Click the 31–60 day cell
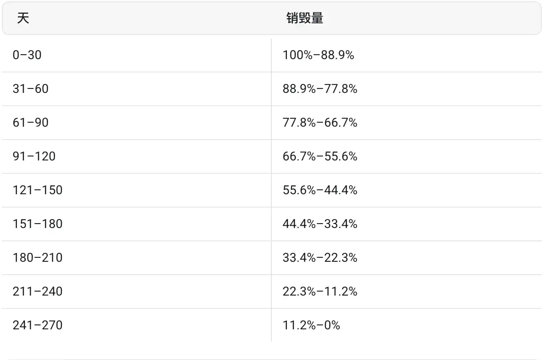The width and height of the screenshot is (548, 360). (31, 89)
